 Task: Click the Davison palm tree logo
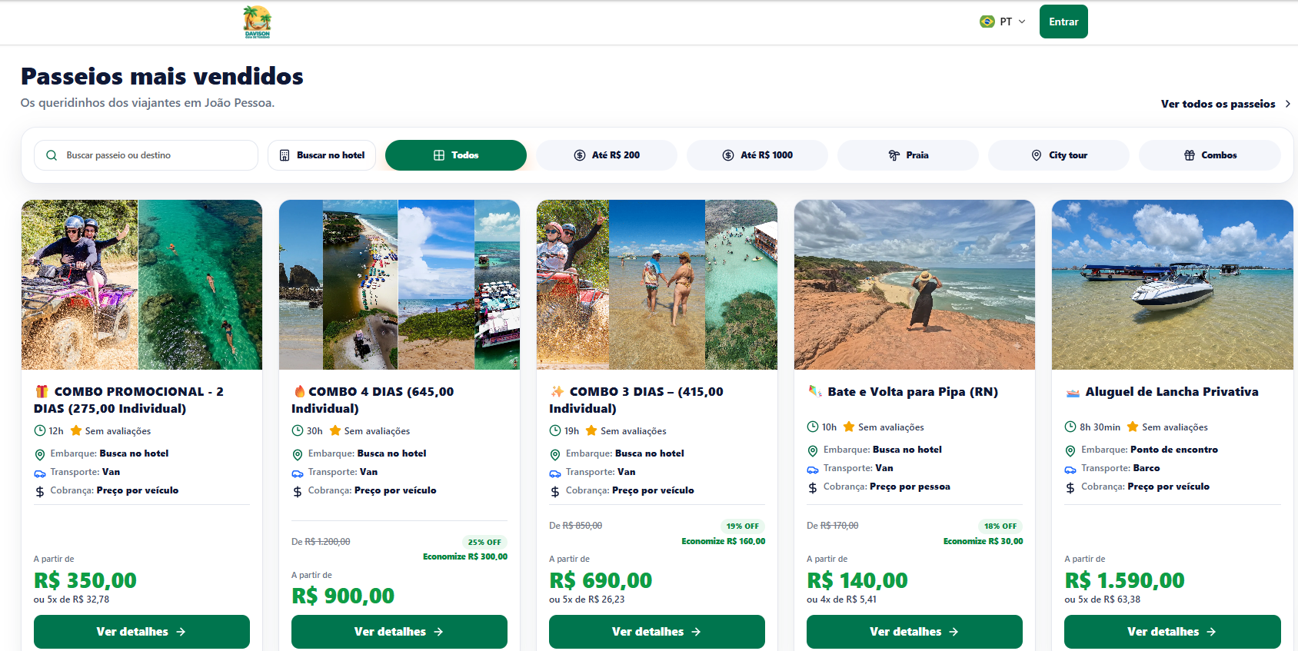(x=257, y=22)
